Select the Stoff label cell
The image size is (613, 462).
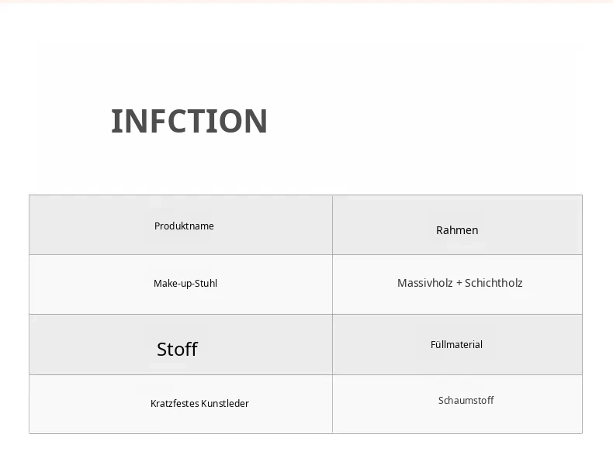[181, 344]
